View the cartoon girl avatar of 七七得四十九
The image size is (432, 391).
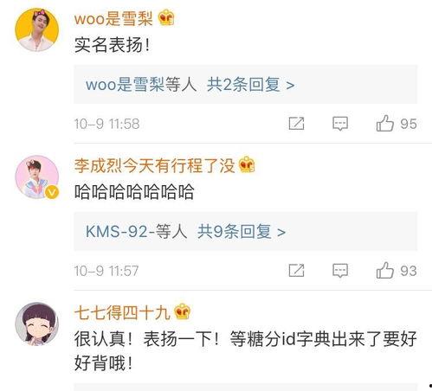point(36,324)
